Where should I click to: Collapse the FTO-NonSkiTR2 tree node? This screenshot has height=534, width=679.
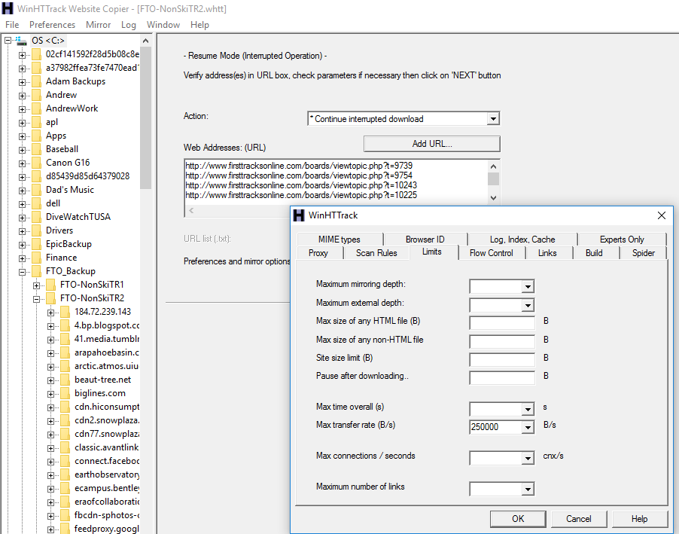[x=36, y=299]
